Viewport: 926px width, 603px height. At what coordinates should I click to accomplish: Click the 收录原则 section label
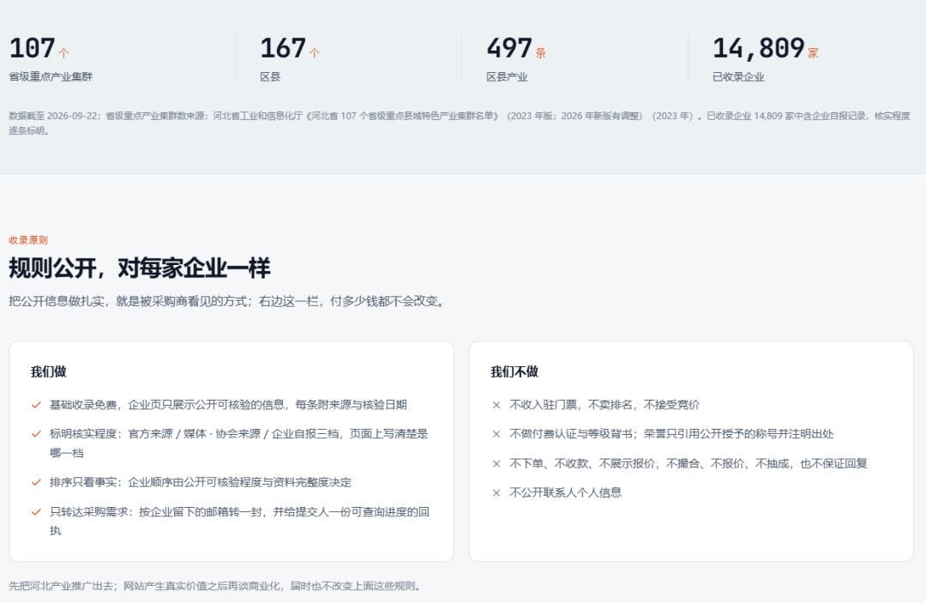(x=28, y=240)
